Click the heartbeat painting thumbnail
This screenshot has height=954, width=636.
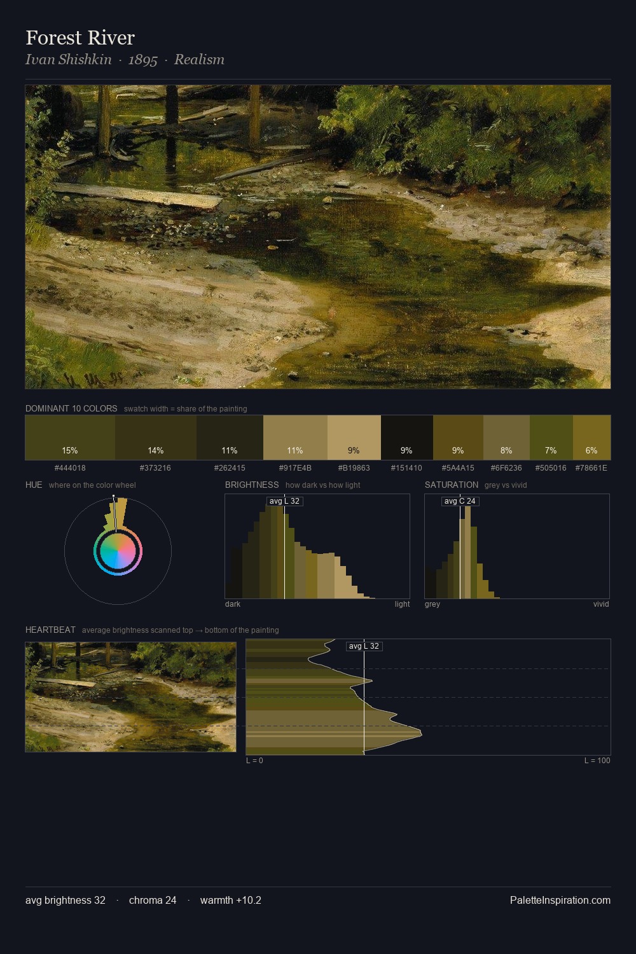130,697
